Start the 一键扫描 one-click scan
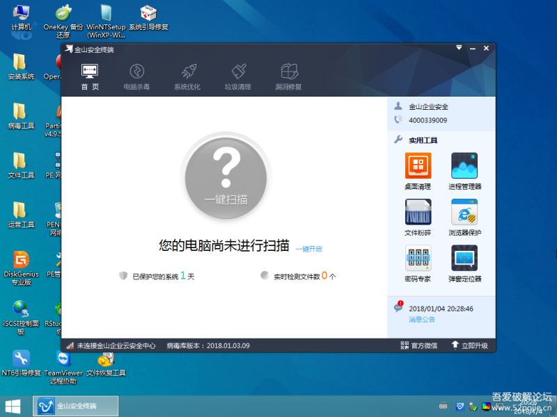This screenshot has width=557, height=417. click(x=226, y=178)
